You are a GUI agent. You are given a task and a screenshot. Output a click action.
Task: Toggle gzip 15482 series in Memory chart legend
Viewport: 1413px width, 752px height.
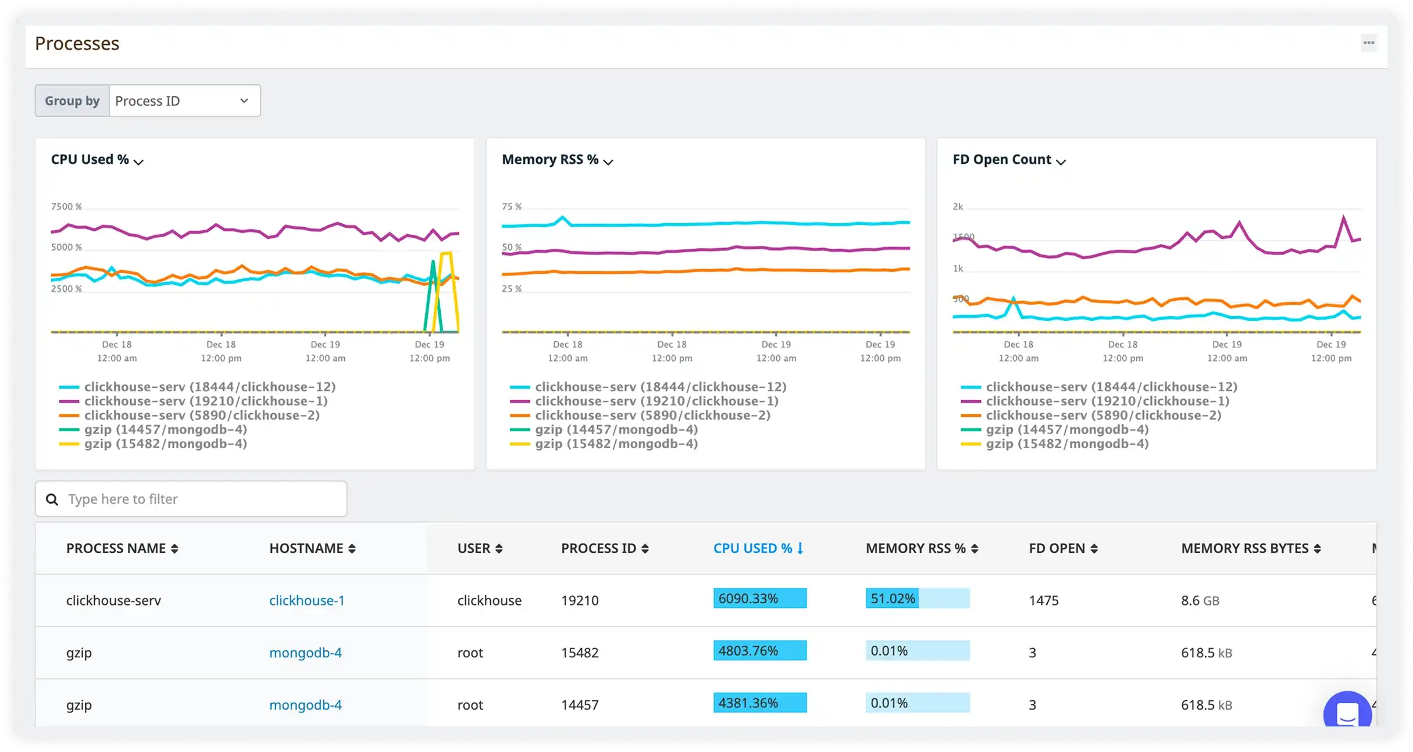click(616, 444)
